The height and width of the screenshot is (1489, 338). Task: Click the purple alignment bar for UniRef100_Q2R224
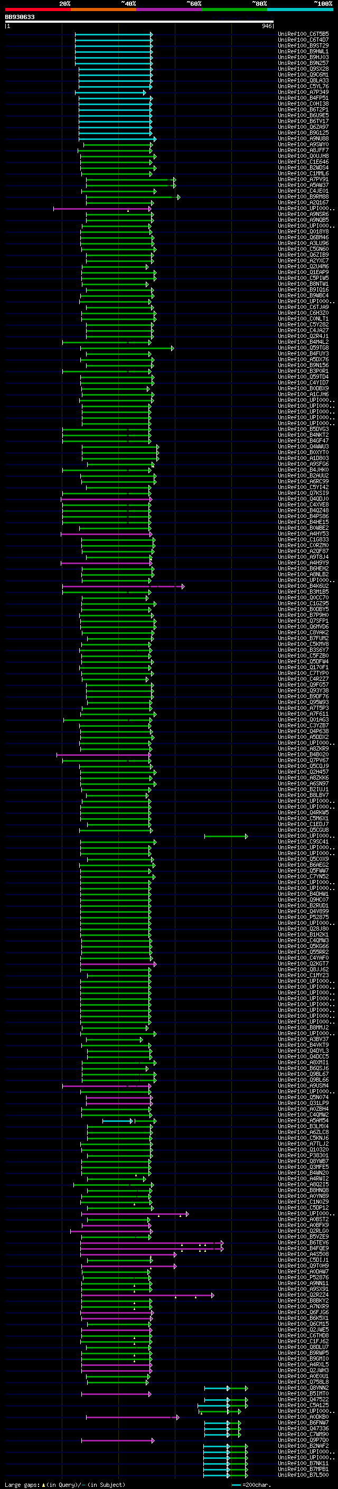147,1295
